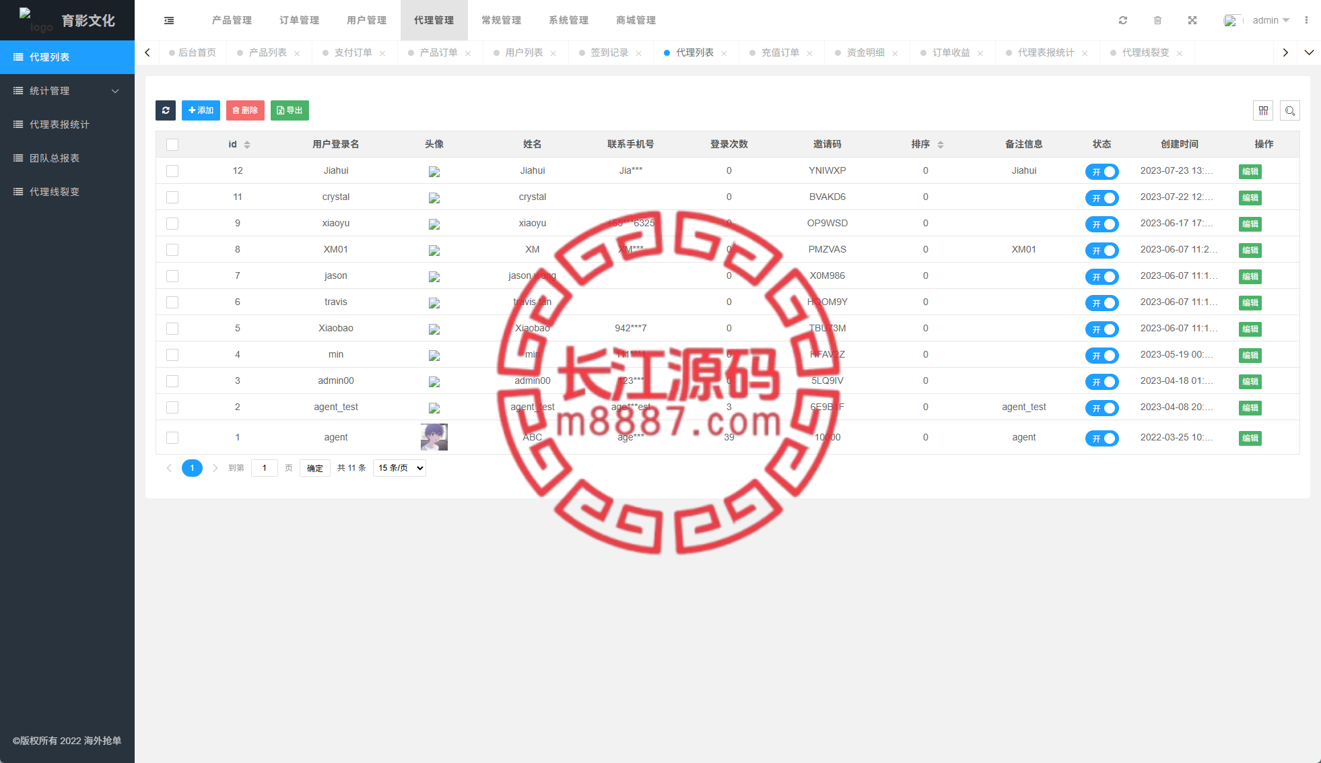Go to the next page arrow in pagination
This screenshot has width=1321, height=763.
[x=215, y=468]
